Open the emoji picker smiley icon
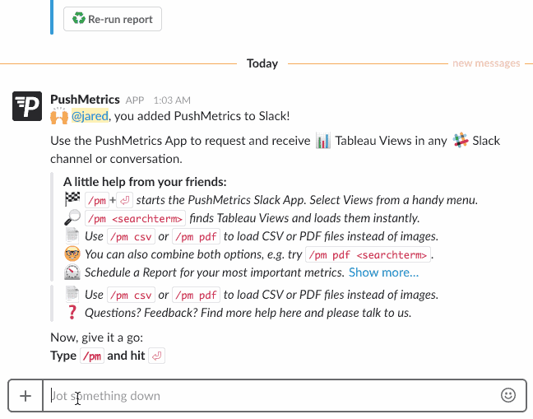This screenshot has width=533, height=419. coord(508,396)
